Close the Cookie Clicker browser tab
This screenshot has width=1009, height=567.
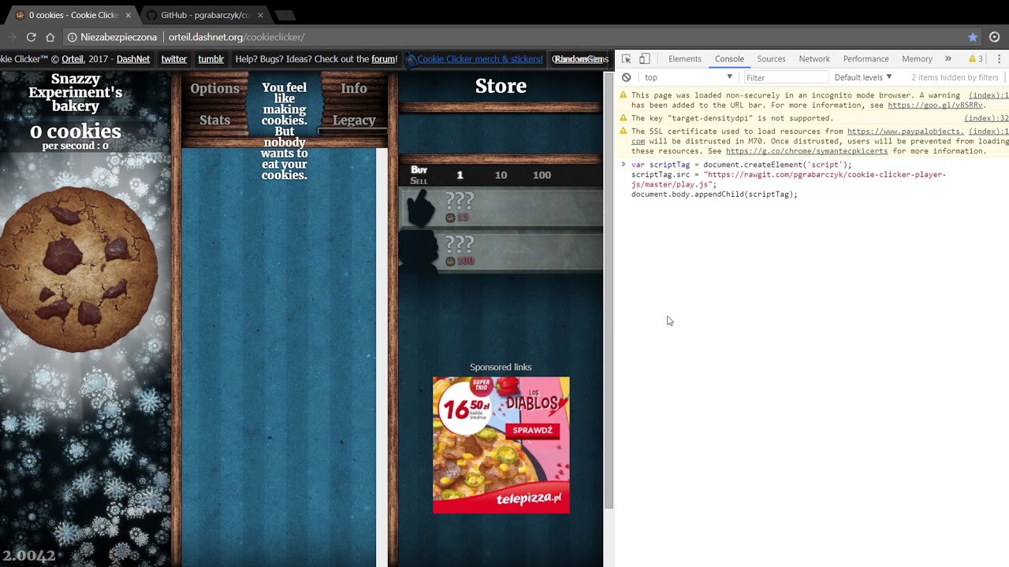pyautogui.click(x=128, y=15)
